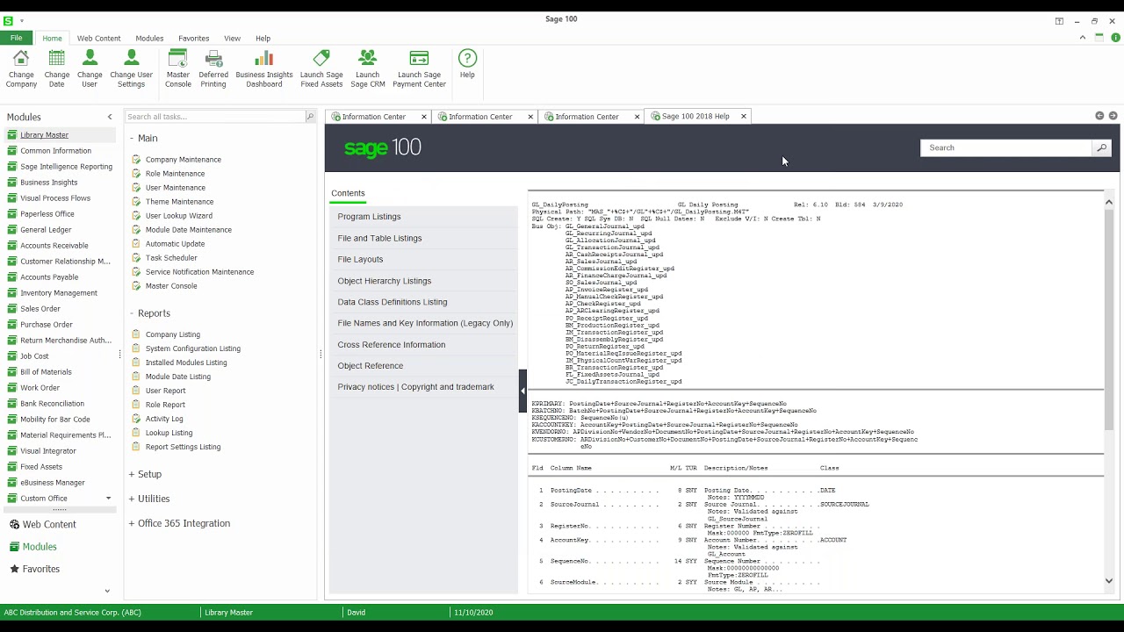The width and height of the screenshot is (1124, 632).
Task: Open Role Maintenance task
Action: (x=175, y=174)
